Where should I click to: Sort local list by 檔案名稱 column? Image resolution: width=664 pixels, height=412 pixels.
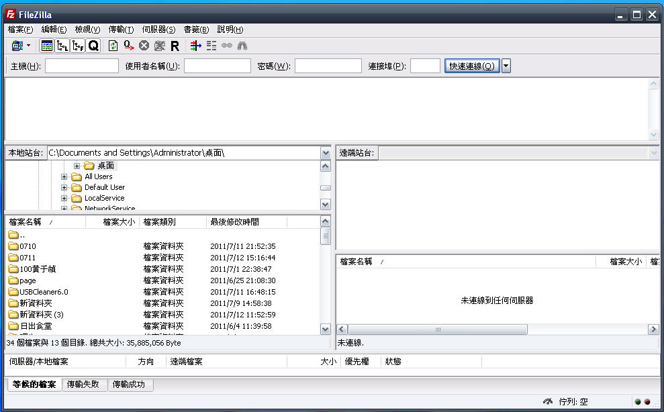(x=46, y=222)
